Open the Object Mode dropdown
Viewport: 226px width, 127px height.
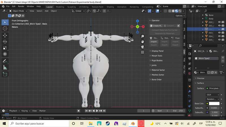(18, 11)
